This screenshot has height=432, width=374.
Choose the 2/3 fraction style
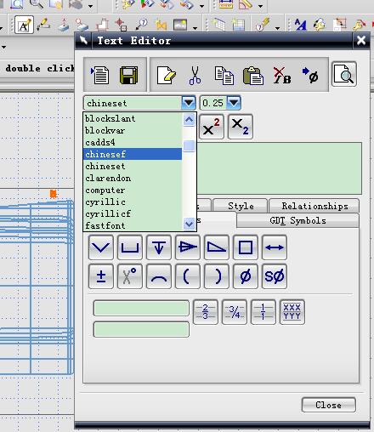point(206,312)
